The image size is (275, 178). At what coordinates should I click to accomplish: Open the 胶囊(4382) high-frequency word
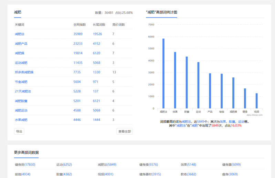tap(64, 174)
